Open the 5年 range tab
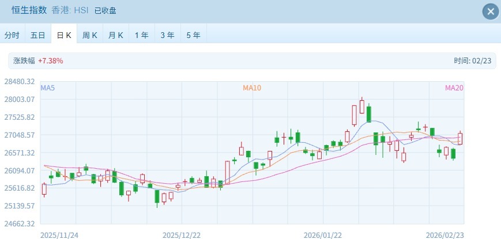 [194, 35]
